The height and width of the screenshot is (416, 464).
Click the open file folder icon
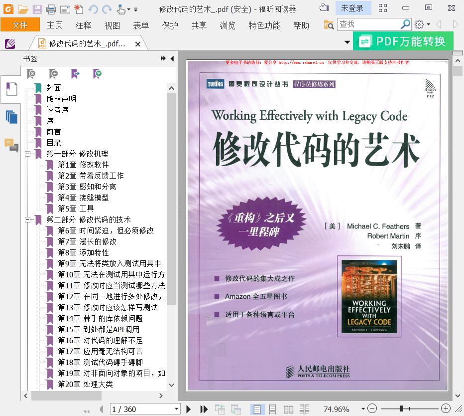tap(23, 9)
